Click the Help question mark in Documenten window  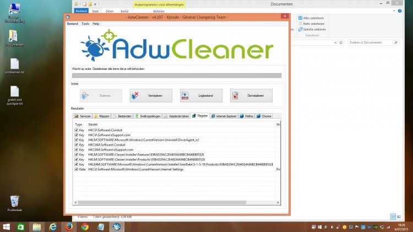pos(400,11)
